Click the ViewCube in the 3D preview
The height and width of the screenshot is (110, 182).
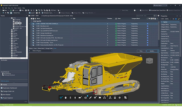149,61
